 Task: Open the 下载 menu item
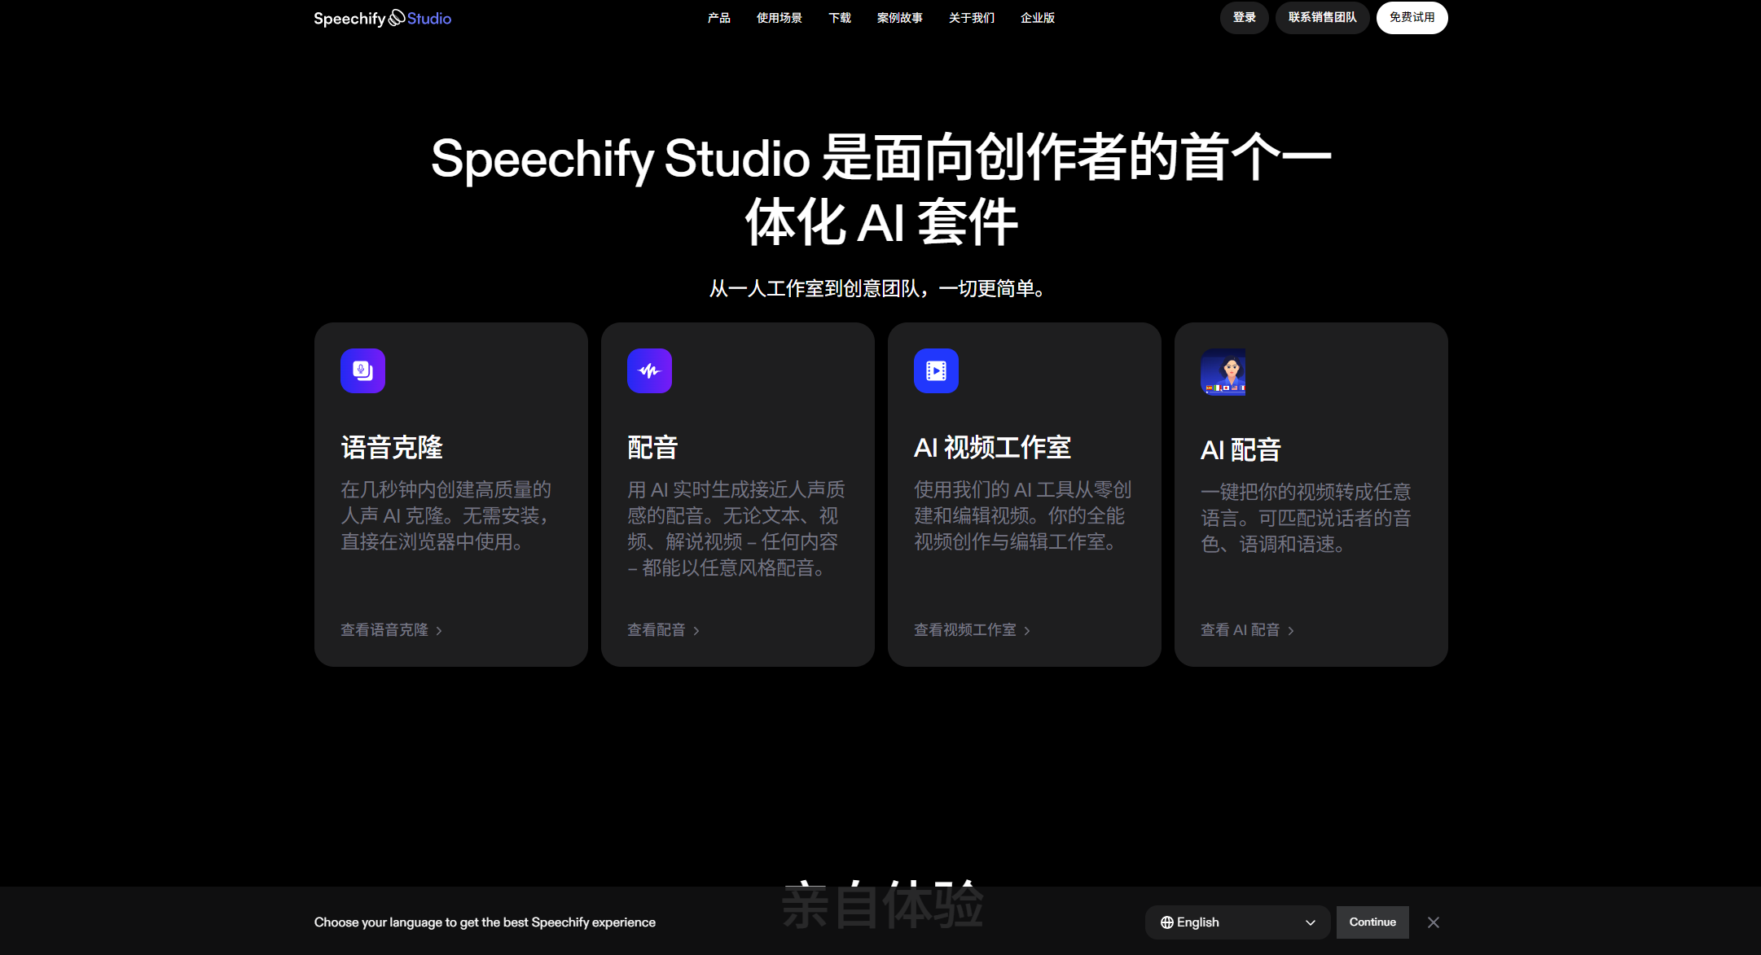[839, 18]
